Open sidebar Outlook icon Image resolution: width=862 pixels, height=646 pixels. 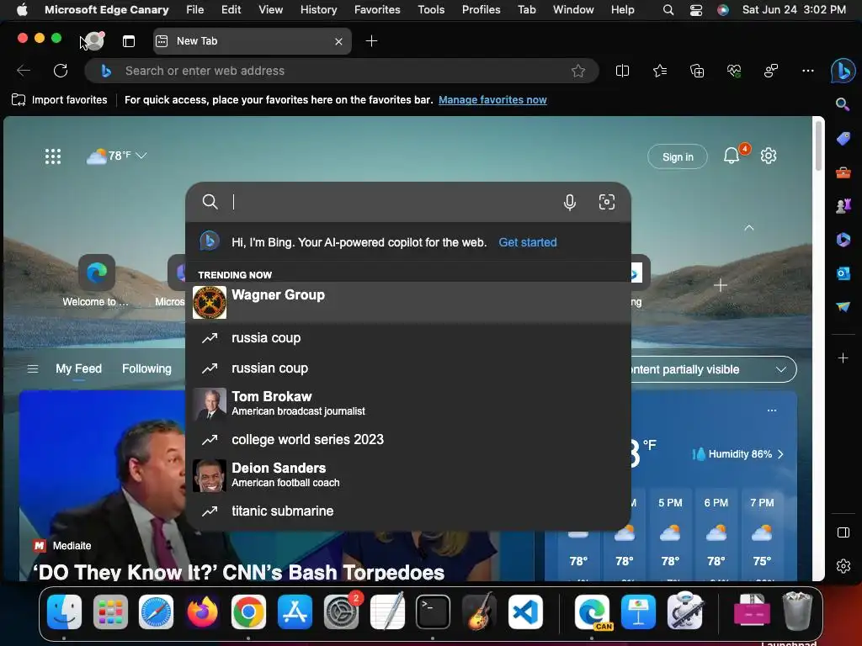click(x=843, y=273)
